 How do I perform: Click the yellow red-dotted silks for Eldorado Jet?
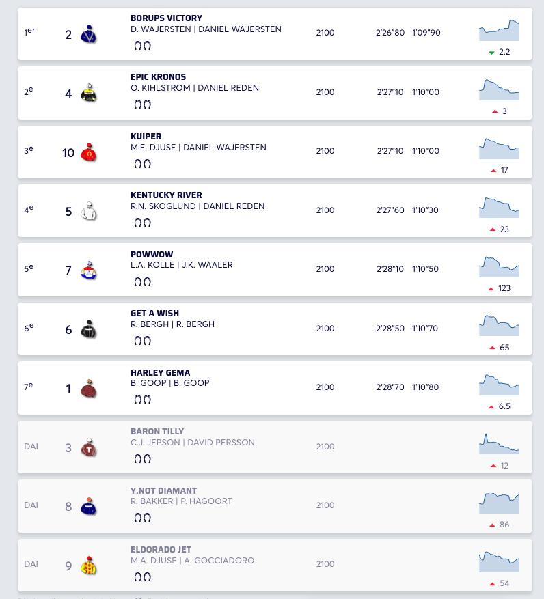[x=88, y=565]
